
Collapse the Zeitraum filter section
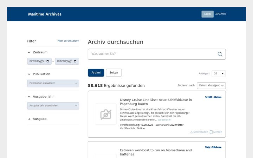pos(29,52)
